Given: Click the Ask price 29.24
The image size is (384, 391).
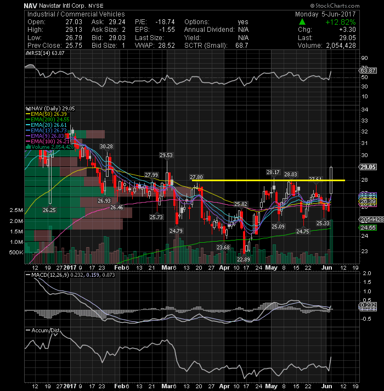Looking at the screenshot, I should point(117,22).
